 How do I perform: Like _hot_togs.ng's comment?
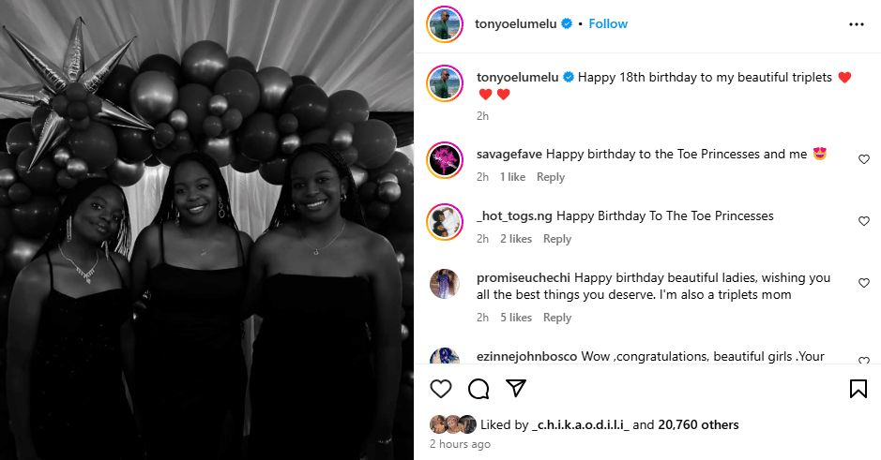[x=864, y=221]
